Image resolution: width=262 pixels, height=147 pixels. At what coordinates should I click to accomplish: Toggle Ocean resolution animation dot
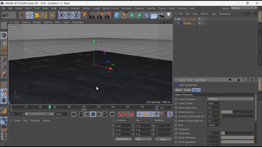pos(176,99)
